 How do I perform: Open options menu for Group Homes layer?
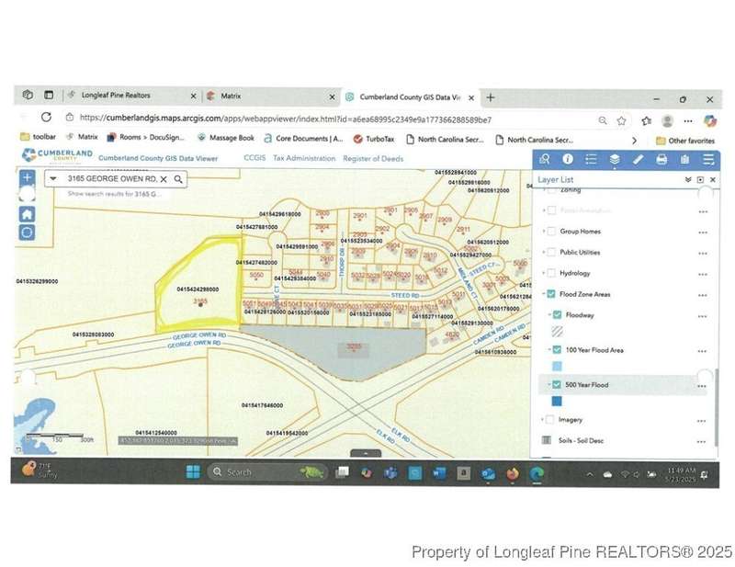(703, 232)
